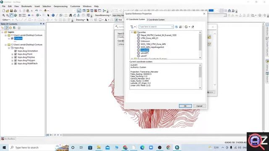Viewport: 269px width, 151px height.
Task: Uncheck topo.dwg Polyline layer checkbox
Action: (16, 57)
